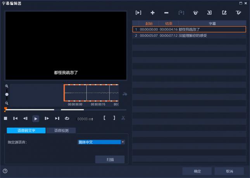
Task: Click 确定 to confirm
Action: click(x=197, y=171)
